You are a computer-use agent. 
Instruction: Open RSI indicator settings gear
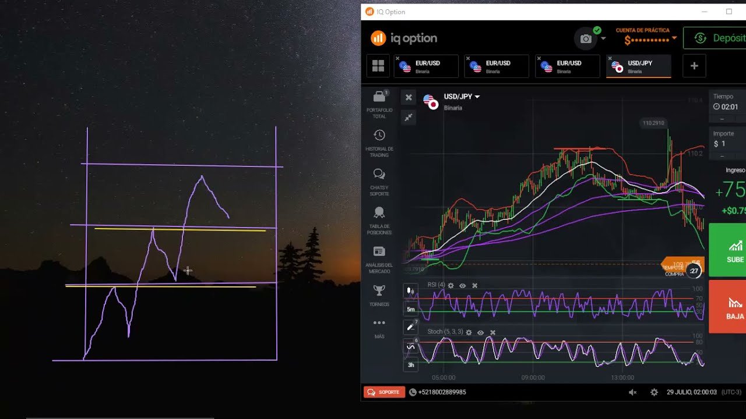tap(451, 286)
